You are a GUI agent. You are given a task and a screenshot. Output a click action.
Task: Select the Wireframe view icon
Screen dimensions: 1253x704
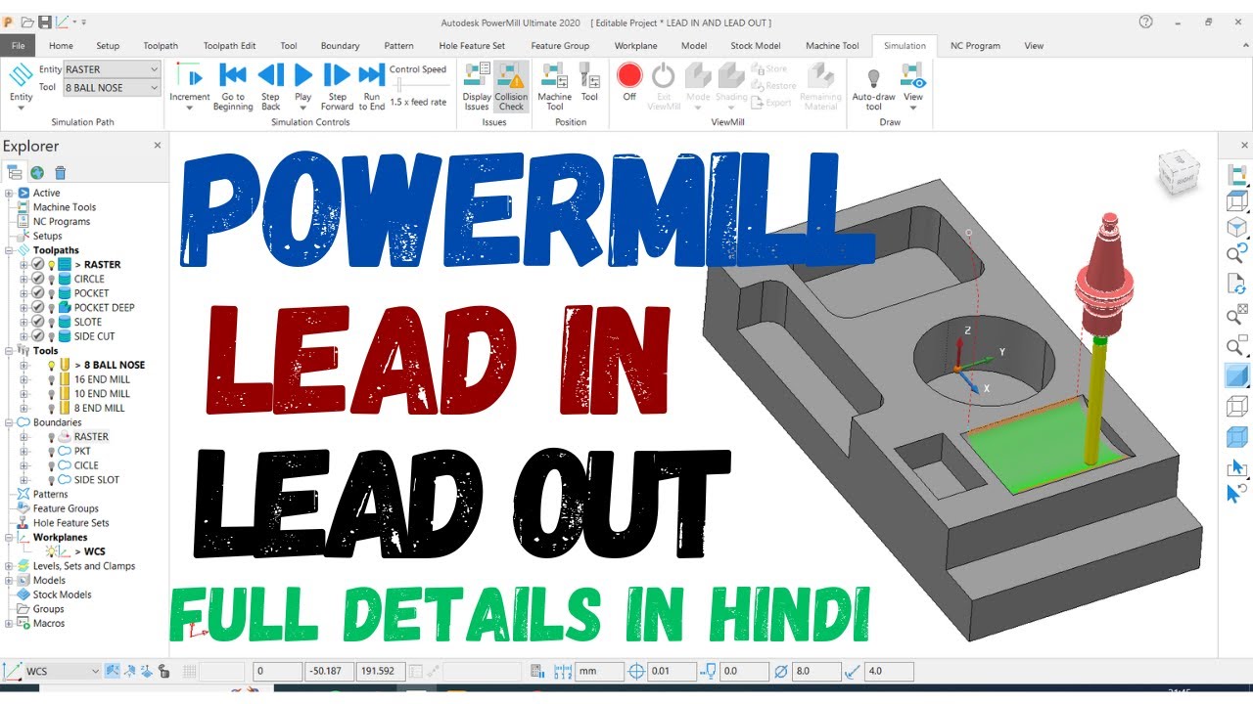(x=1237, y=406)
